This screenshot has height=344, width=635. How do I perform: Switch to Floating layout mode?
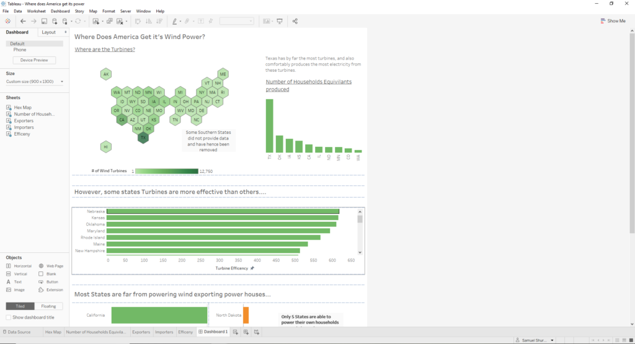pyautogui.click(x=48, y=306)
